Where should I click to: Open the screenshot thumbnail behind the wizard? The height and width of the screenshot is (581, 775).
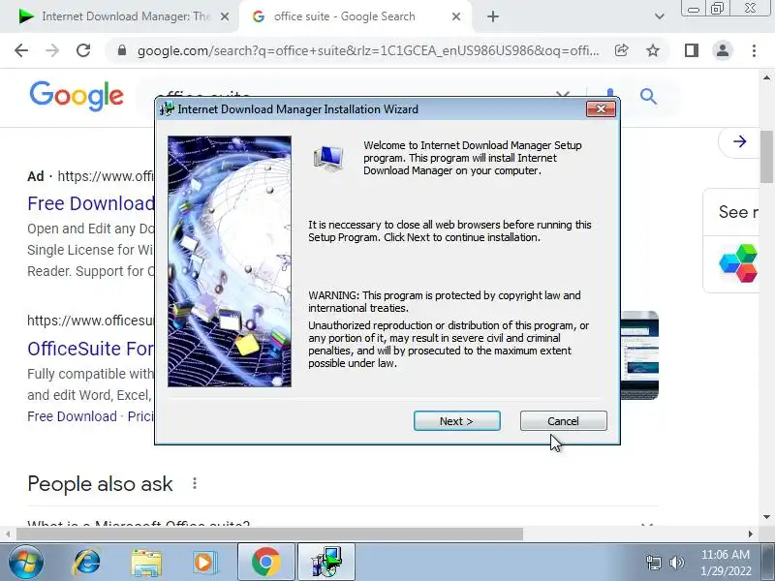[639, 354]
